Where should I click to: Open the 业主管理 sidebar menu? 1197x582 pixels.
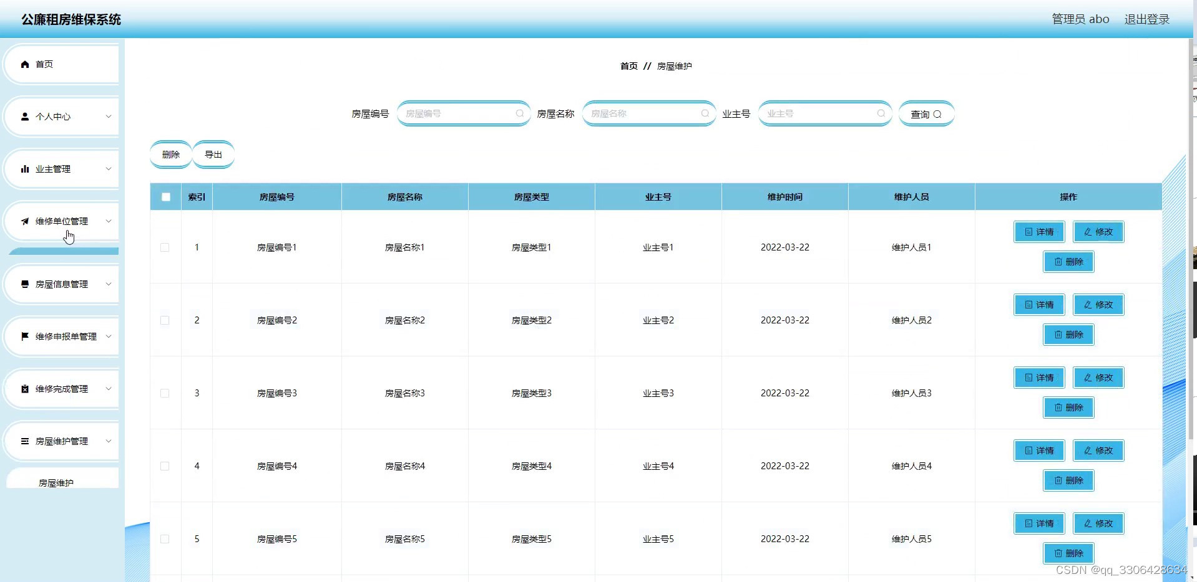click(61, 169)
